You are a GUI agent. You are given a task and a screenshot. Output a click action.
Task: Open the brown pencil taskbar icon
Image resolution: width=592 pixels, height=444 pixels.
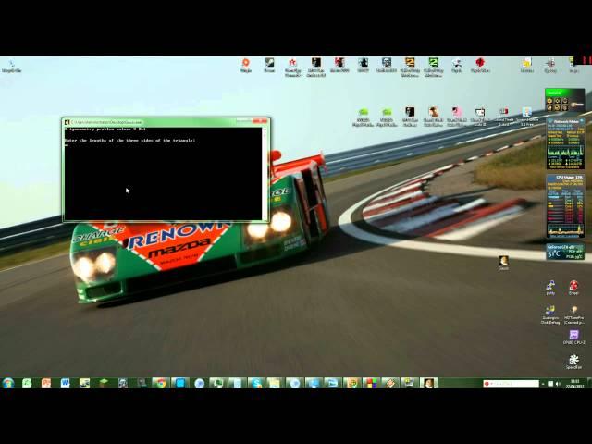(x=390, y=383)
